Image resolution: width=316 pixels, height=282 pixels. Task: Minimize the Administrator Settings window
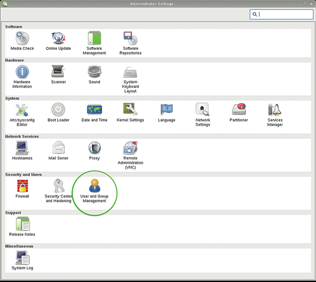tap(299, 4)
